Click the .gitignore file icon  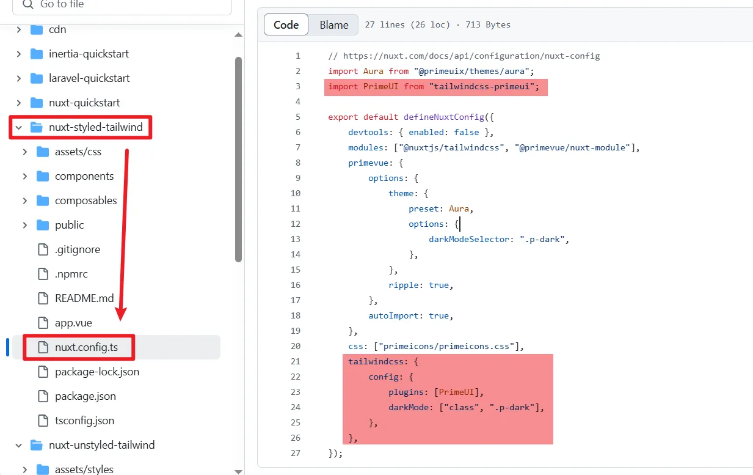[43, 249]
